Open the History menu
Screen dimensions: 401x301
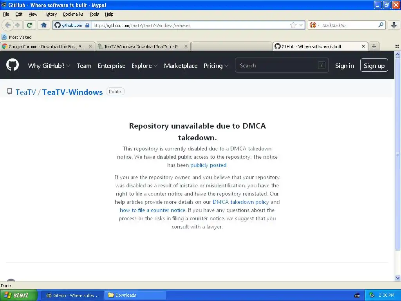(x=50, y=14)
